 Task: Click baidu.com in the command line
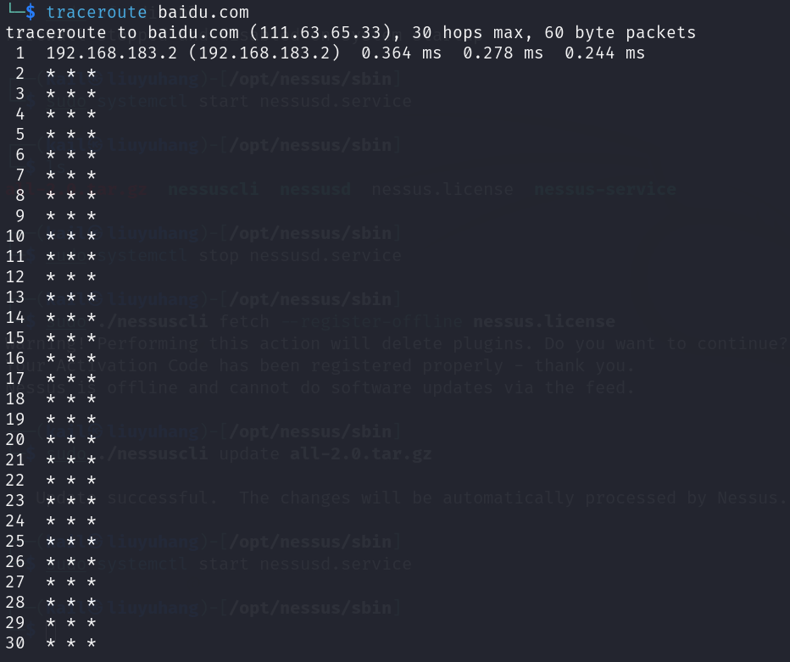click(x=203, y=12)
